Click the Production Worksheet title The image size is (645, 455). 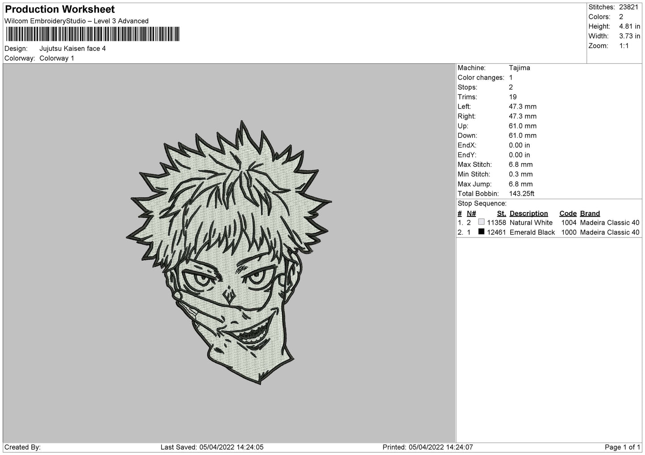coord(60,9)
